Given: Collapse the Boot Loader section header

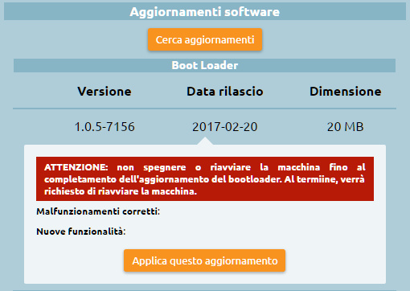Looking at the screenshot, I should click(x=205, y=65).
